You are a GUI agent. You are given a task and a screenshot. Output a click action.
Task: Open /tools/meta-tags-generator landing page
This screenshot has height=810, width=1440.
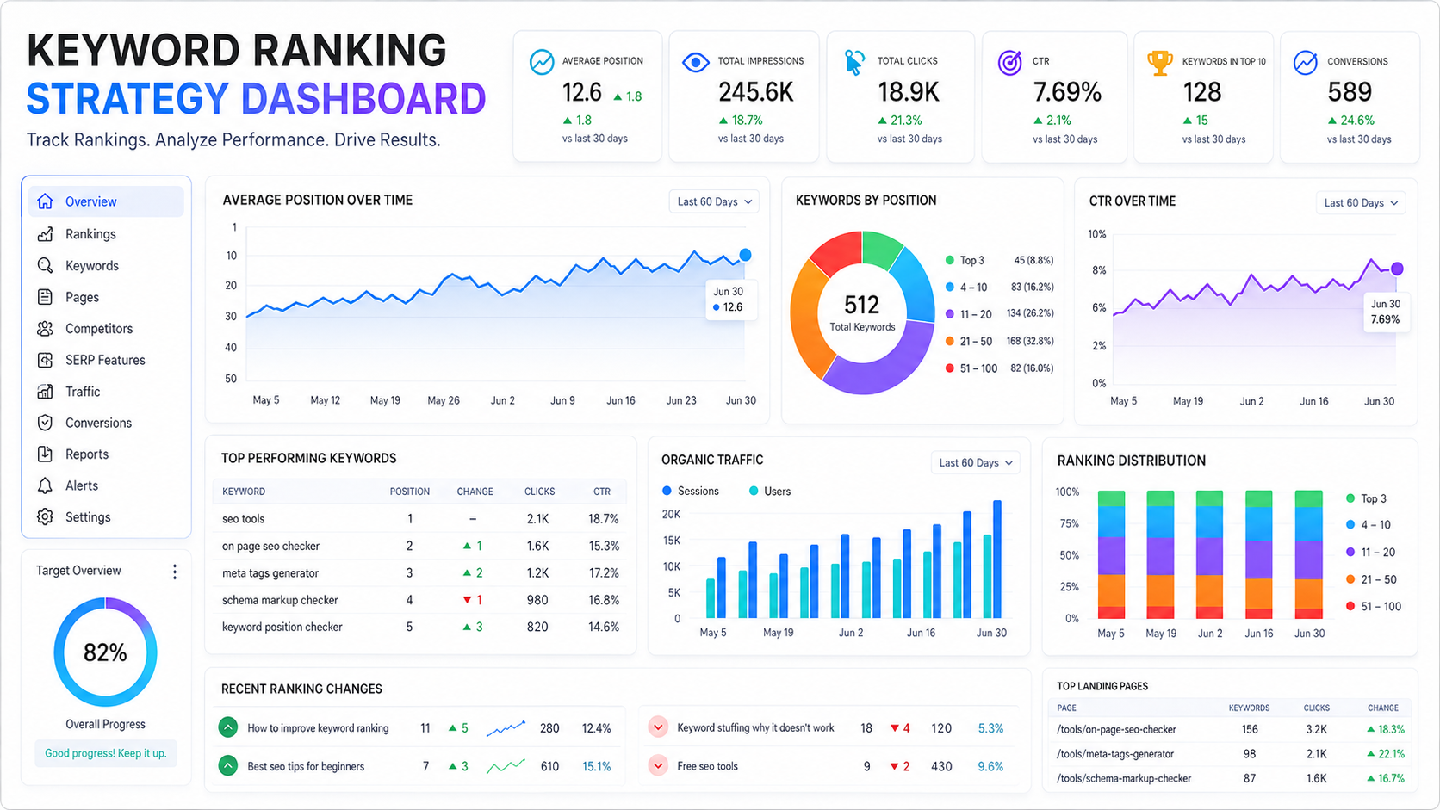pos(1115,754)
